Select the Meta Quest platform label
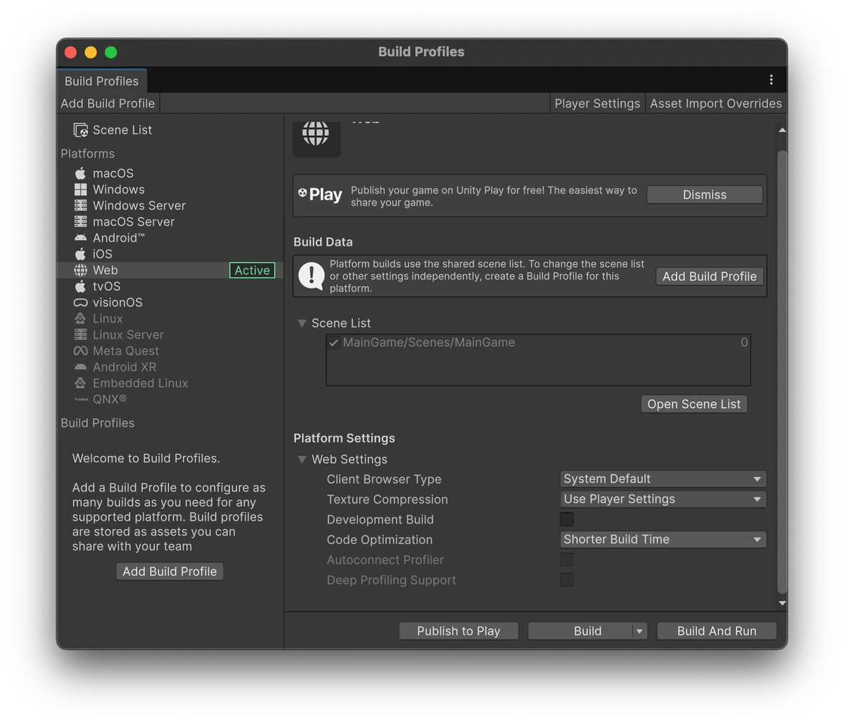844x724 pixels. pyautogui.click(x=126, y=351)
